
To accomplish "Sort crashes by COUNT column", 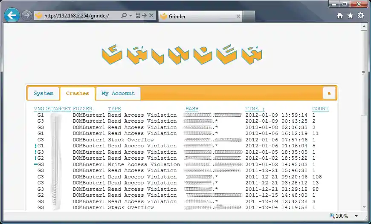I will click(x=320, y=109).
